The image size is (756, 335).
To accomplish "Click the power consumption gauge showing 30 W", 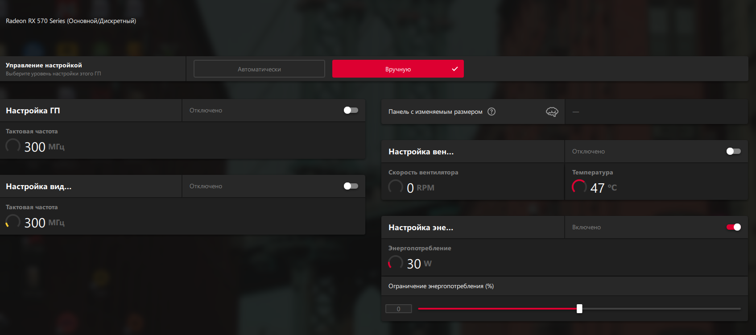I will click(396, 263).
